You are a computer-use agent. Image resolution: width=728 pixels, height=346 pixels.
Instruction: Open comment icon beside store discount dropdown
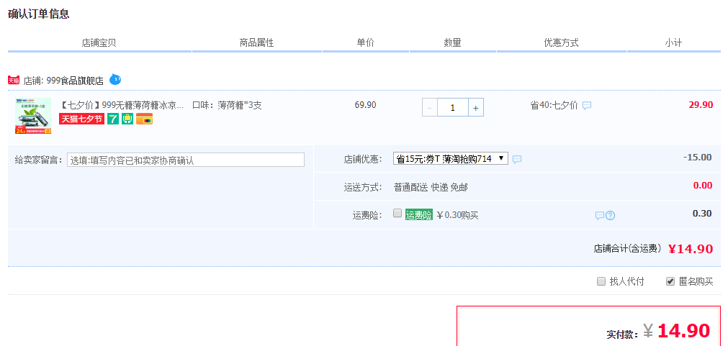pos(517,160)
